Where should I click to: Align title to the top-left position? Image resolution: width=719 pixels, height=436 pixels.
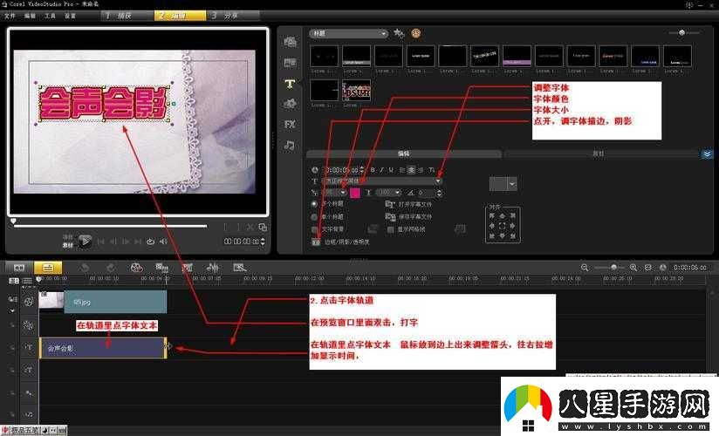[492, 215]
